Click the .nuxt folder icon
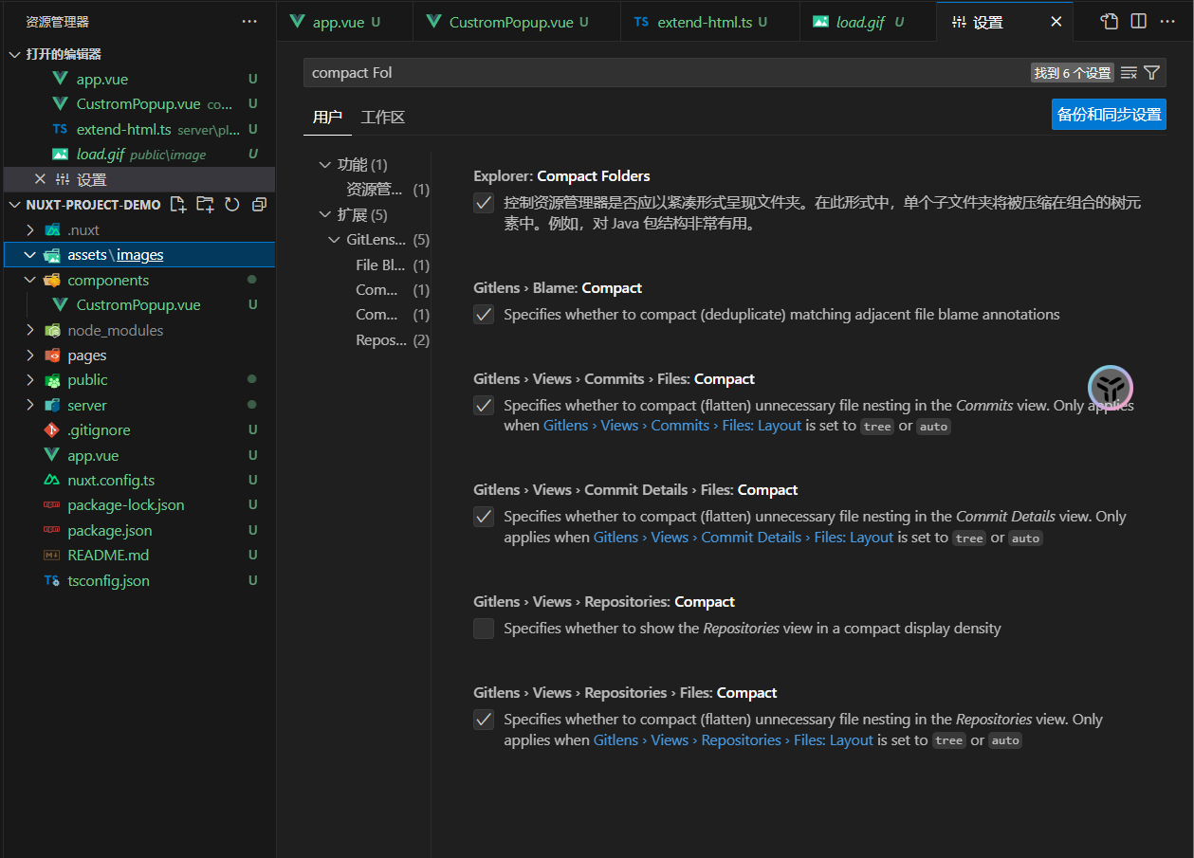 [52, 229]
